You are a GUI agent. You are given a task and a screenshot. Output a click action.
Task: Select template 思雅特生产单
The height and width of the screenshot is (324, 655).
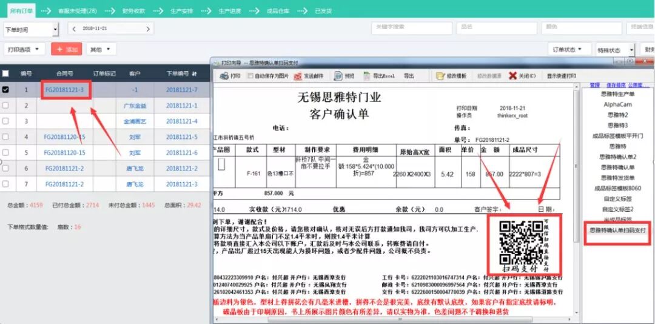coord(617,94)
